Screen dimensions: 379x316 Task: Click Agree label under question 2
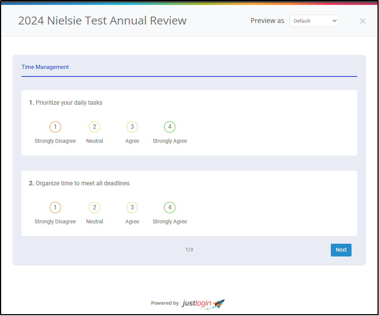(132, 221)
